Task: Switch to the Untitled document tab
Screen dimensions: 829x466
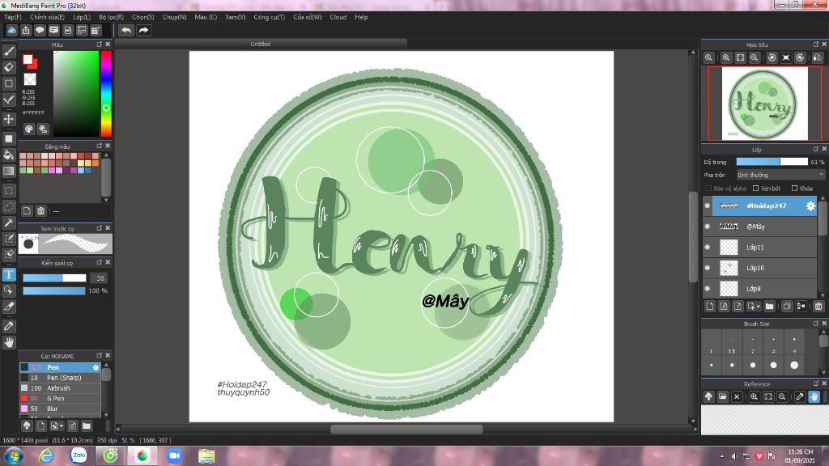Action: [260, 44]
